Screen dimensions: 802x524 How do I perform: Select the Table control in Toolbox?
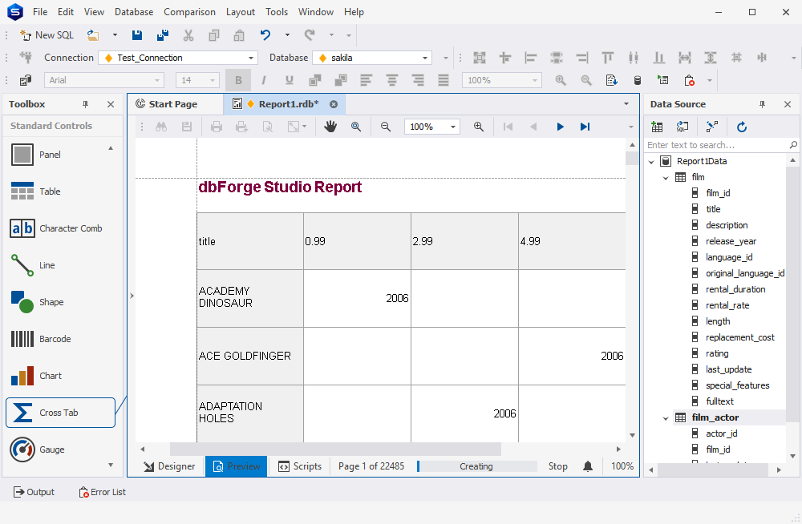point(60,191)
